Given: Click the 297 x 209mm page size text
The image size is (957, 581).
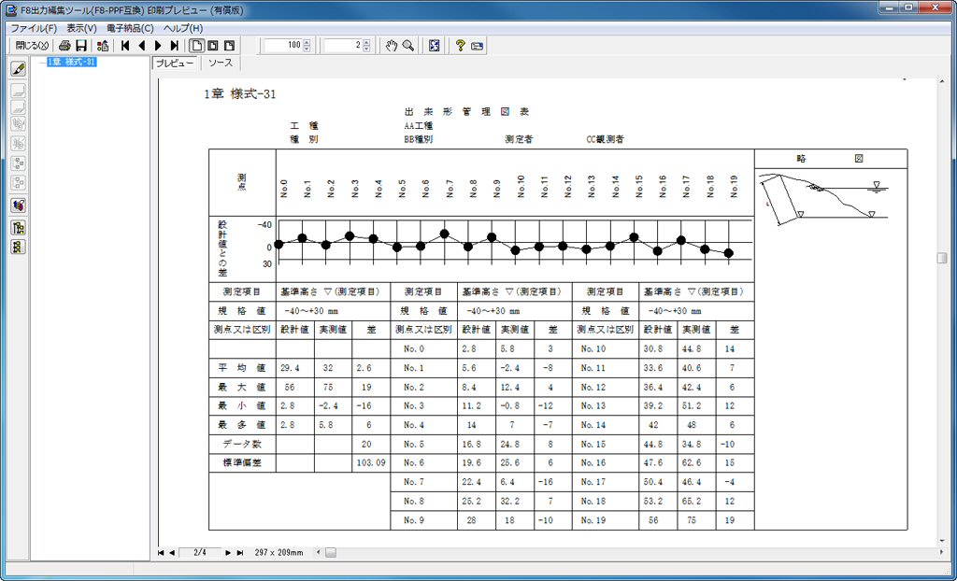Looking at the screenshot, I should point(279,553).
